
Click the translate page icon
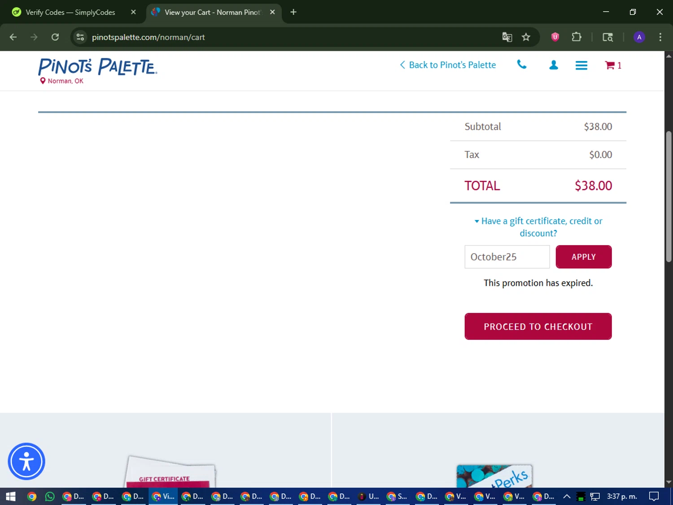pos(507,37)
